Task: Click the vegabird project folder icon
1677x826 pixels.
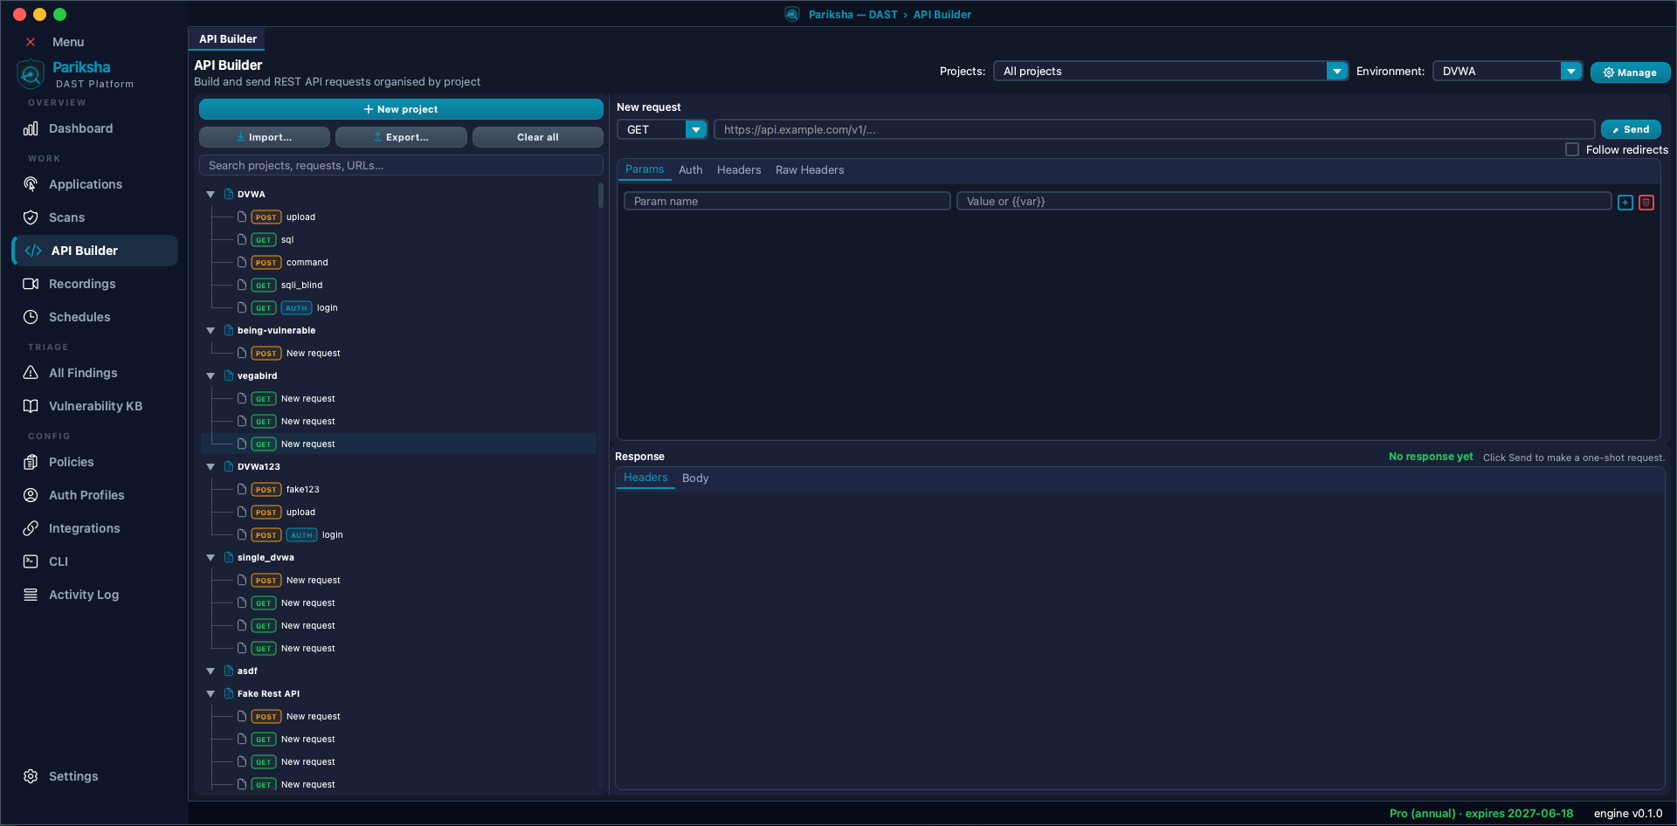Action: [229, 375]
